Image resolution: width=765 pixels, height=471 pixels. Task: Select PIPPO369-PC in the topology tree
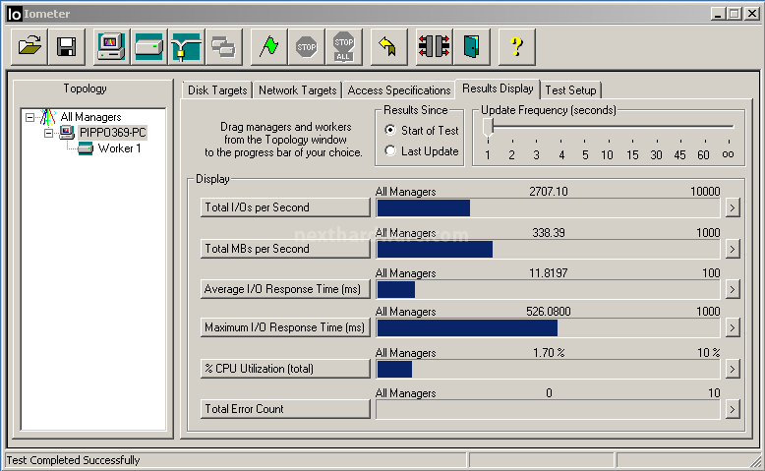[x=113, y=133]
